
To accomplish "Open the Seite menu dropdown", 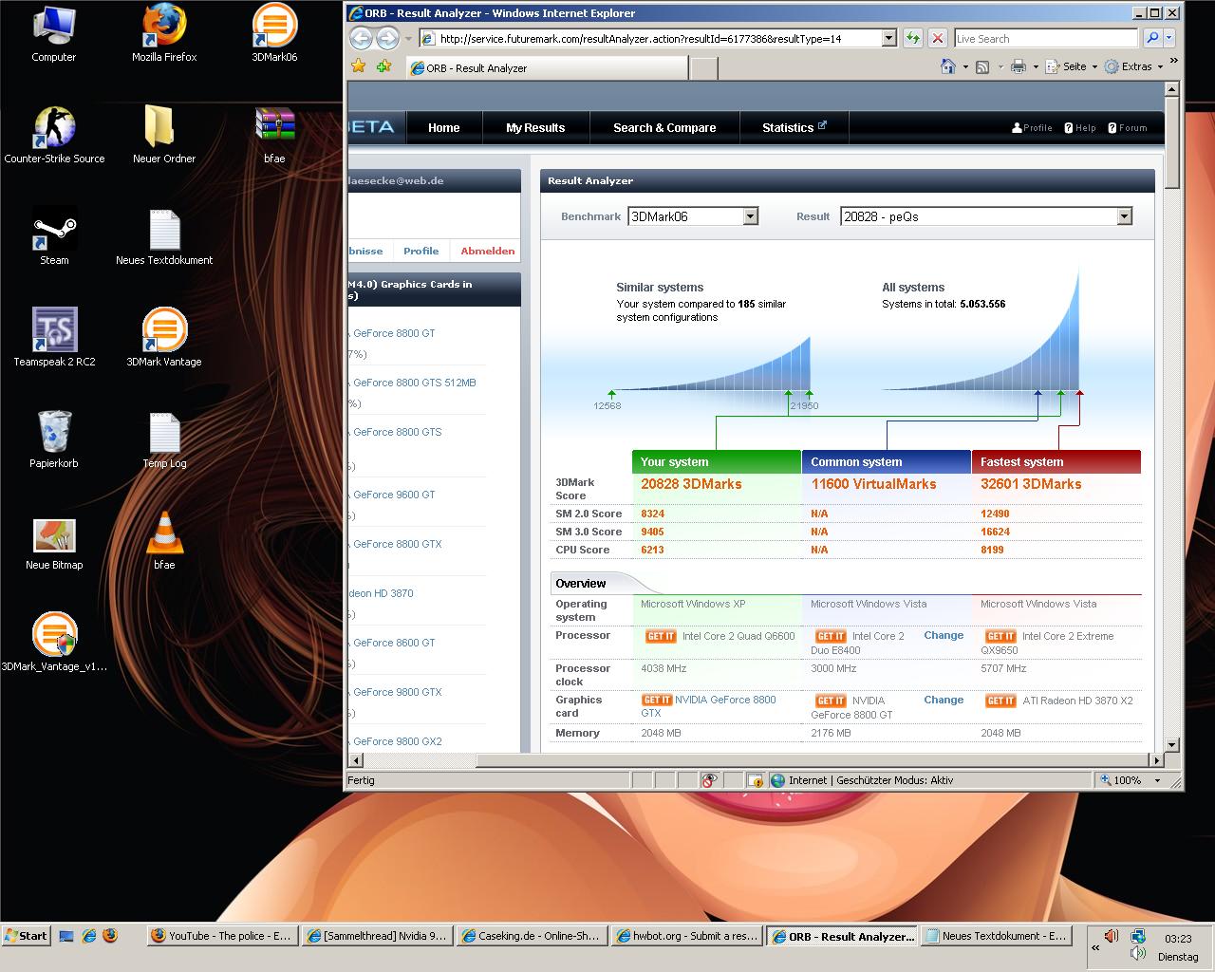I will click(1094, 66).
